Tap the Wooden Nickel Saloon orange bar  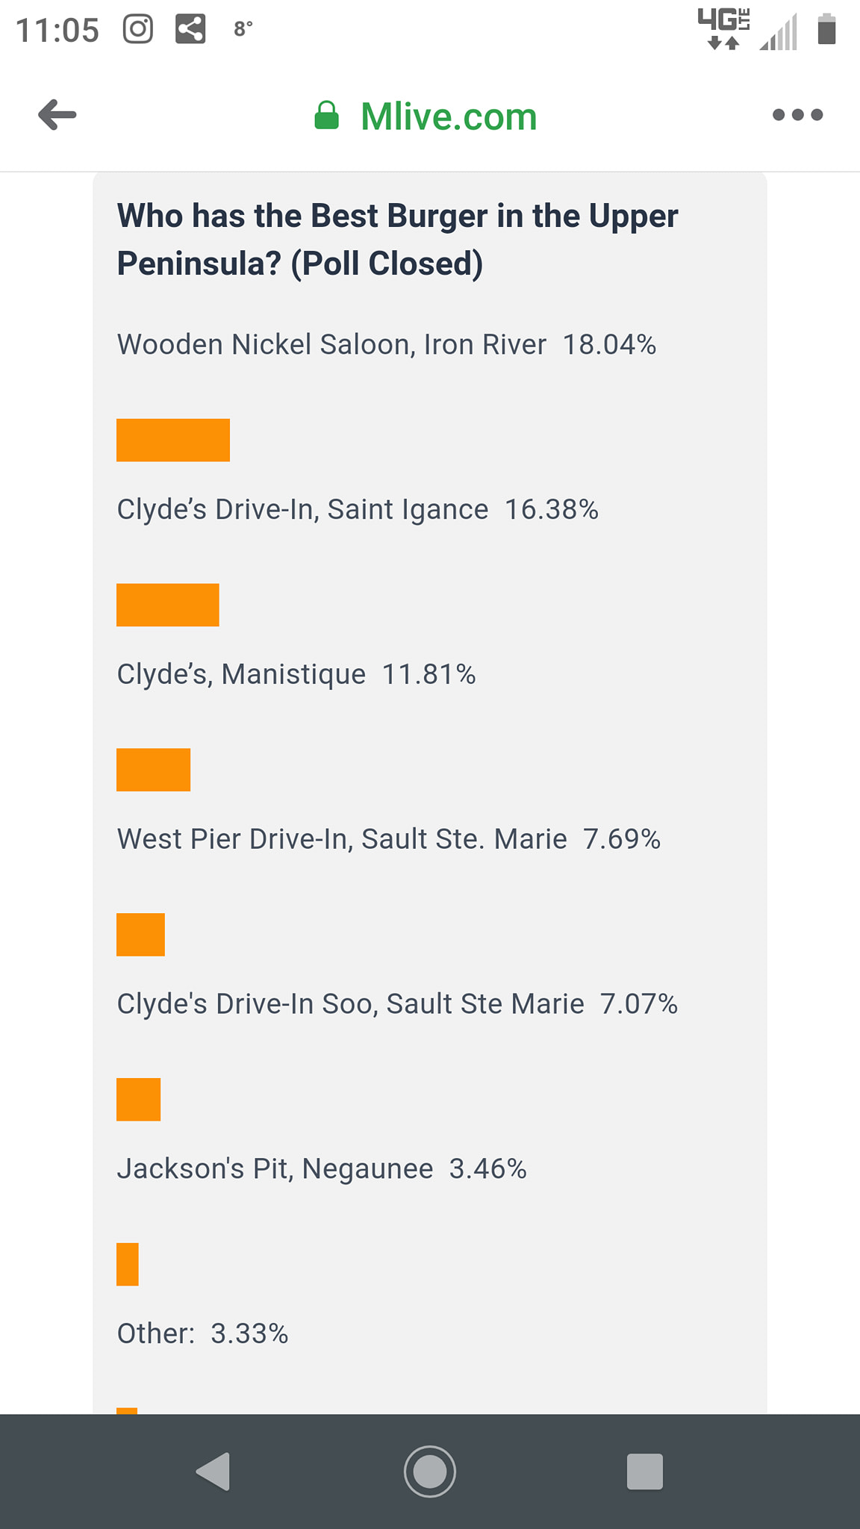(x=173, y=440)
